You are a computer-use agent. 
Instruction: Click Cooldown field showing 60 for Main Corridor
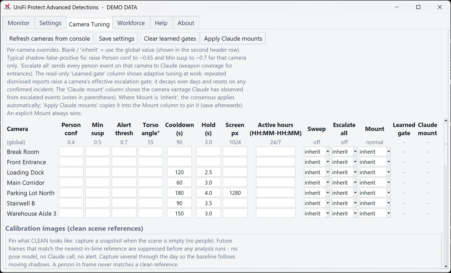coord(179,183)
